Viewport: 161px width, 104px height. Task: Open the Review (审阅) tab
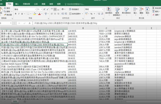tap(51, 4)
